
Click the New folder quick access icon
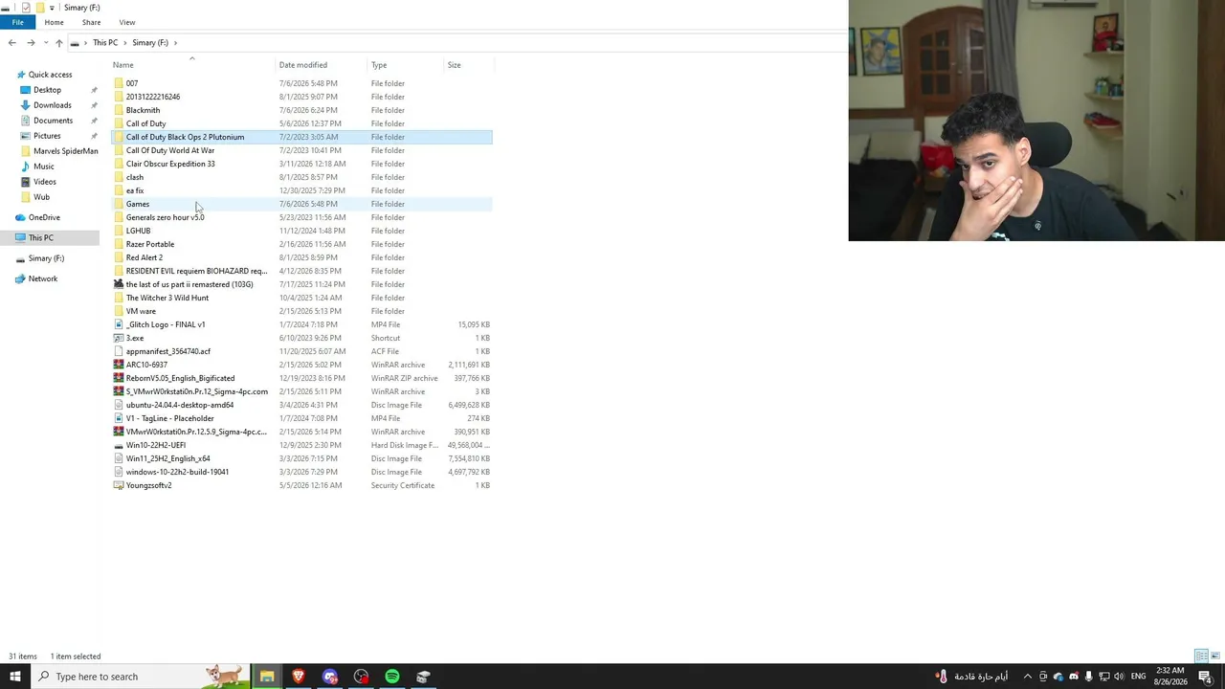40,8
